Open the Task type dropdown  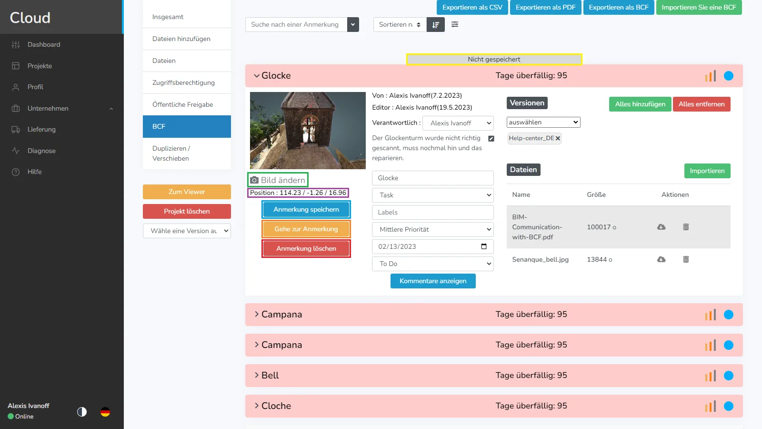(433, 195)
